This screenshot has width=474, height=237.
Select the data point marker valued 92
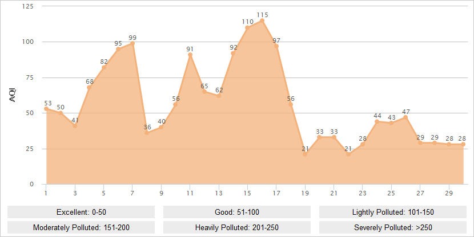click(233, 54)
